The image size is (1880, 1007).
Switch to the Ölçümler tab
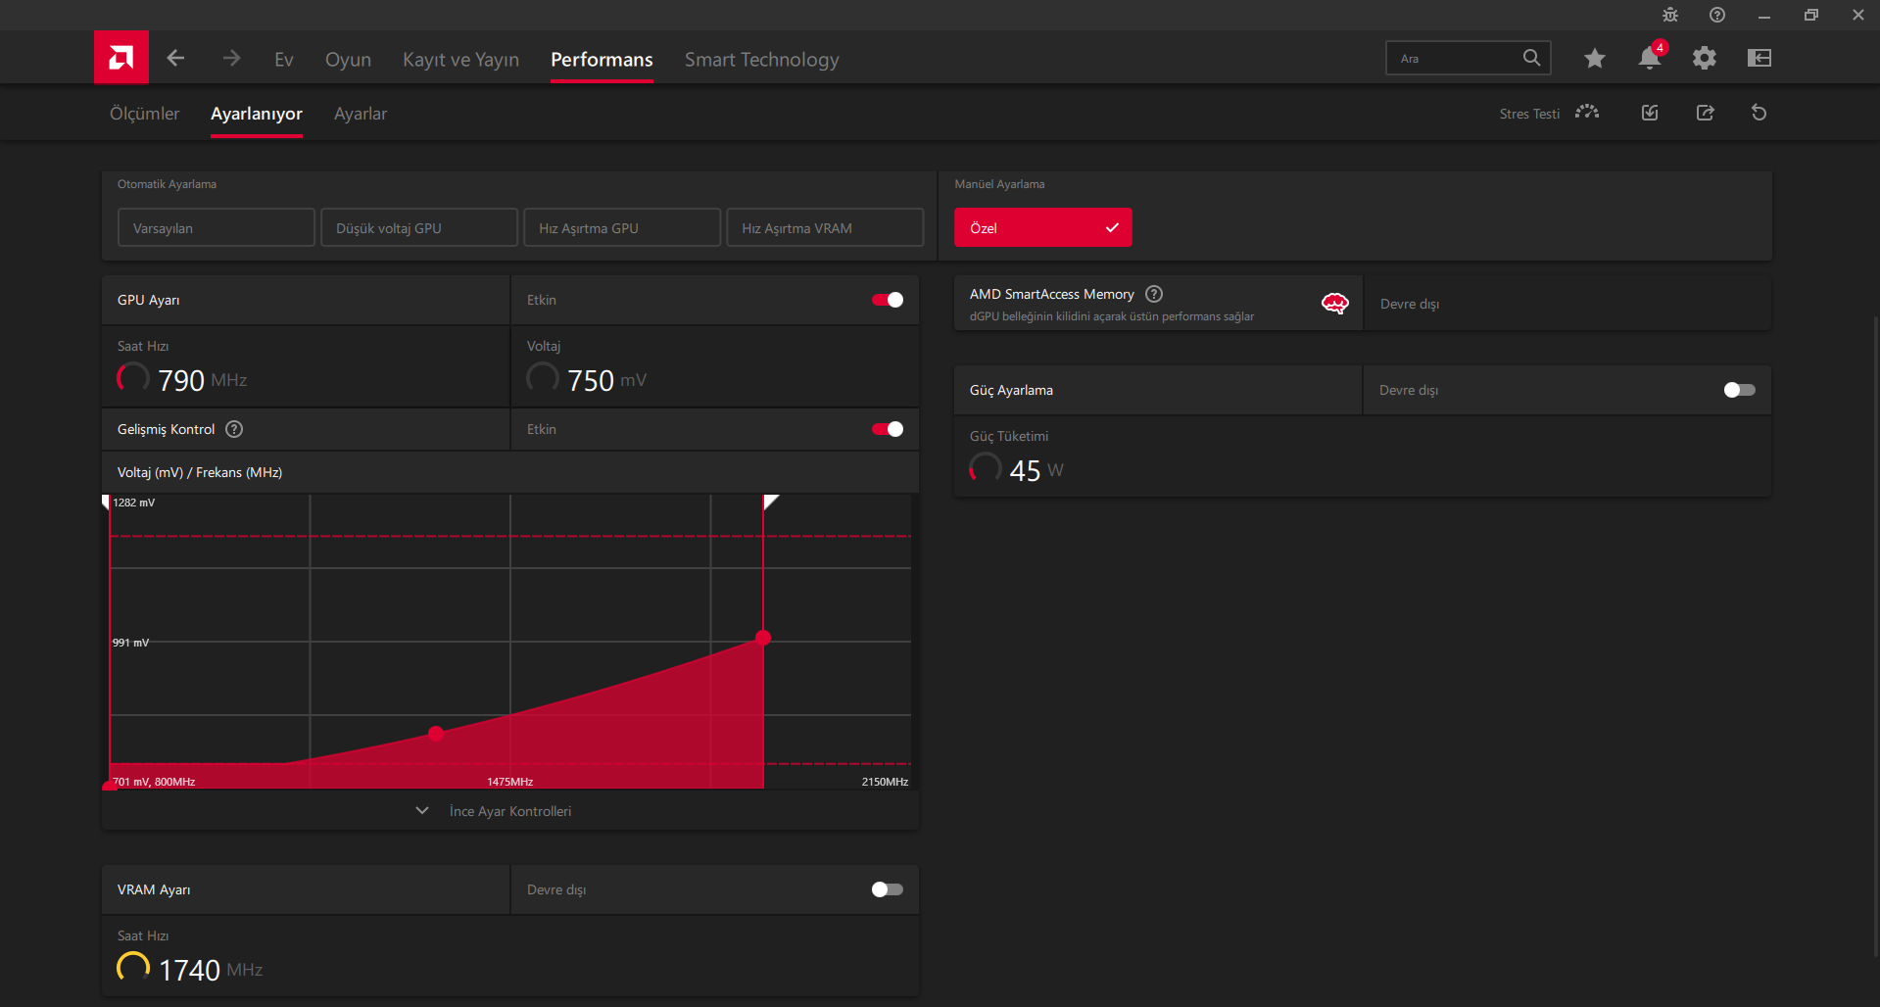pos(144,114)
